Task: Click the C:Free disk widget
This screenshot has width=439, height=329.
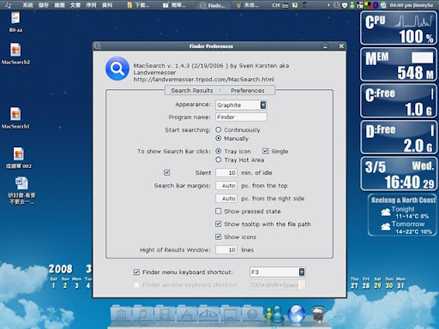Action: (x=399, y=101)
